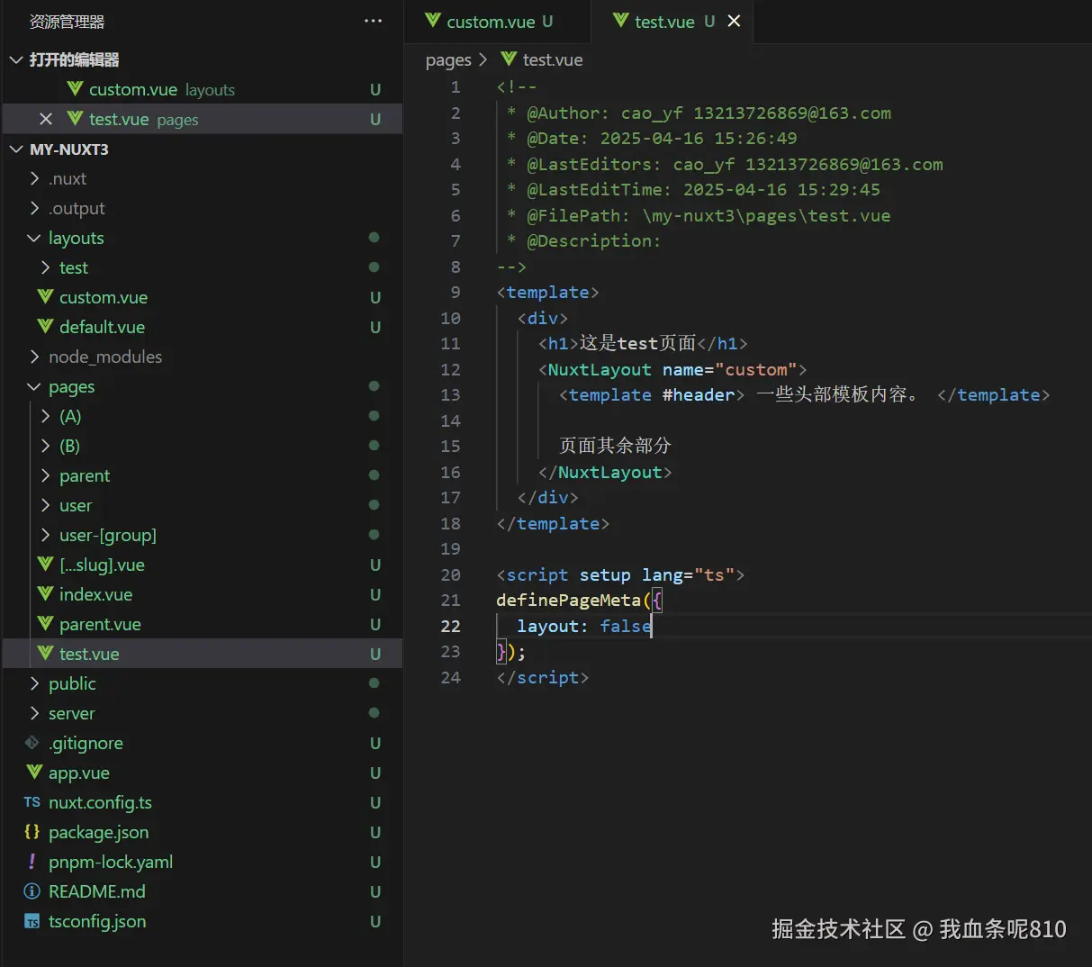This screenshot has height=967, width=1092.
Task: Click the h1 这是test页面 line
Action: [643, 343]
